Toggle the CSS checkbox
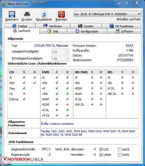The width and height of the screenshot is (145, 166). click(x=101, y=150)
